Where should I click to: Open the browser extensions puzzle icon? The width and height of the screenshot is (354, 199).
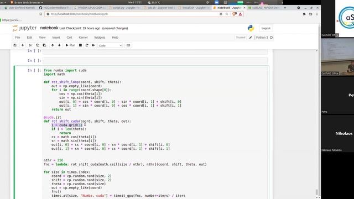tap(304, 14)
